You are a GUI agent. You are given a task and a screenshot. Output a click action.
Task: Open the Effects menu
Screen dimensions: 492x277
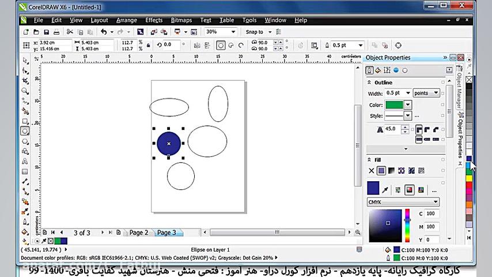154,20
